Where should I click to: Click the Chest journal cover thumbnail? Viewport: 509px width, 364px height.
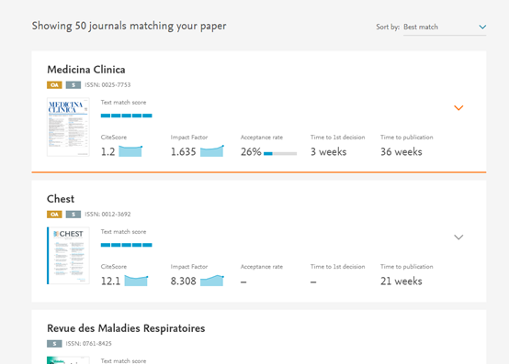click(68, 256)
